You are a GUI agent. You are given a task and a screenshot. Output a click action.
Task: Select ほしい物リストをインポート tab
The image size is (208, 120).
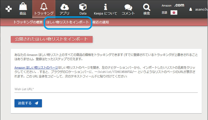(x=67, y=22)
